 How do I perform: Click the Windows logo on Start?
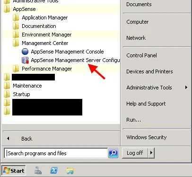tap(7, 170)
